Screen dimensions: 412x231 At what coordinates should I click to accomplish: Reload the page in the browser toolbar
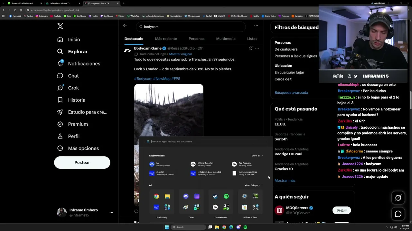15,10
